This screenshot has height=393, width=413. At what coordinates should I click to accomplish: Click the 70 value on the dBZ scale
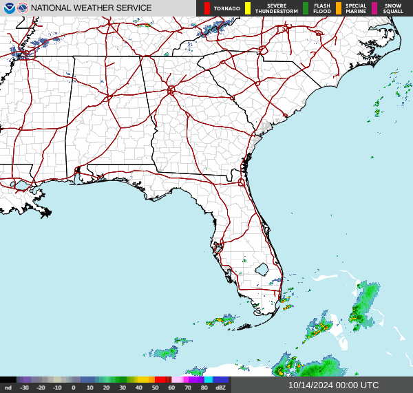pos(188,387)
